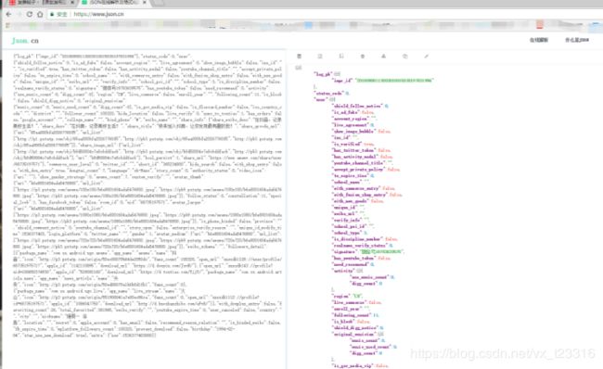Click the third icon in the JSON viewer toolbar

[x=341, y=57]
